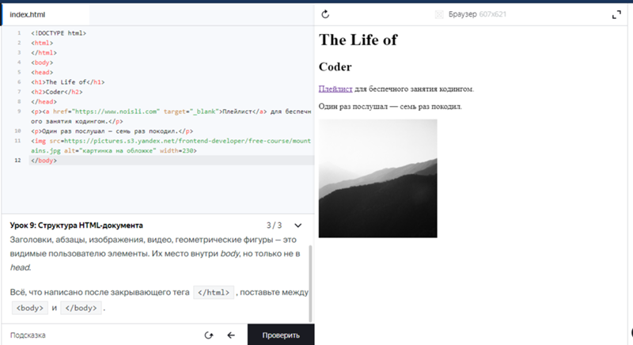Screen dimensions: 633x345
Task: Click the href noisli.com code line
Action: pos(171,116)
